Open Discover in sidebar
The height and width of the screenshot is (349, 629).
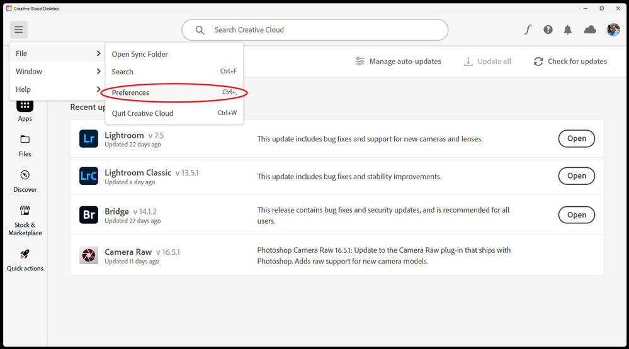25,182
